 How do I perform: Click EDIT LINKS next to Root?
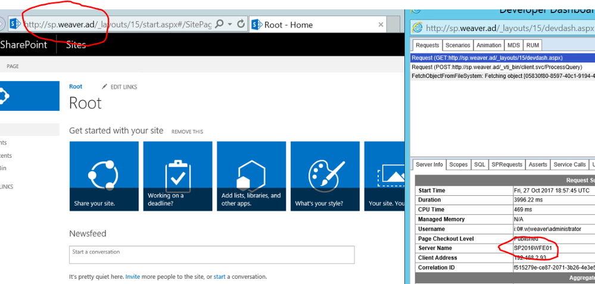[x=124, y=87]
